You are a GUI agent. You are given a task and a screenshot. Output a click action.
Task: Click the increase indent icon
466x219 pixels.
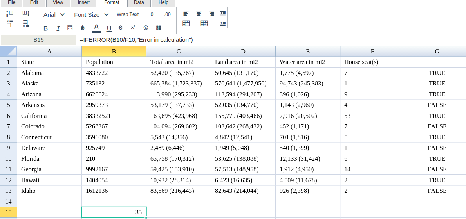[x=223, y=14]
